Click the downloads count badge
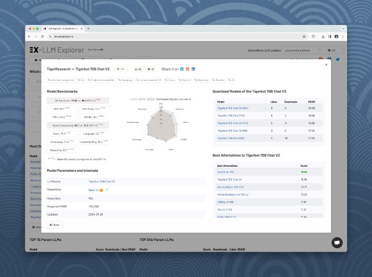This screenshot has height=277, width=372. tap(138, 69)
